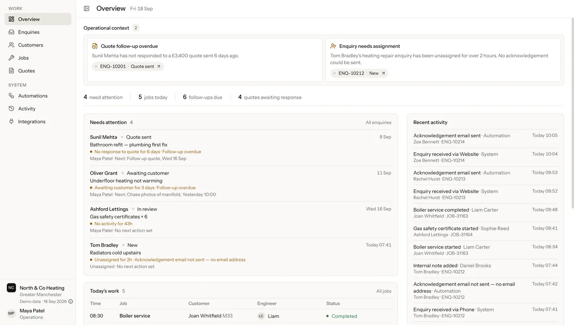Viewport: 574px width, 325px height.
Task: Click 'Awaiting customer for 3 days' warning
Action: (x=124, y=188)
